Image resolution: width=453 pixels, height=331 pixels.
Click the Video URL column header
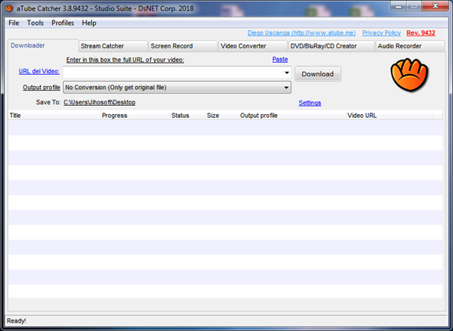click(390, 116)
